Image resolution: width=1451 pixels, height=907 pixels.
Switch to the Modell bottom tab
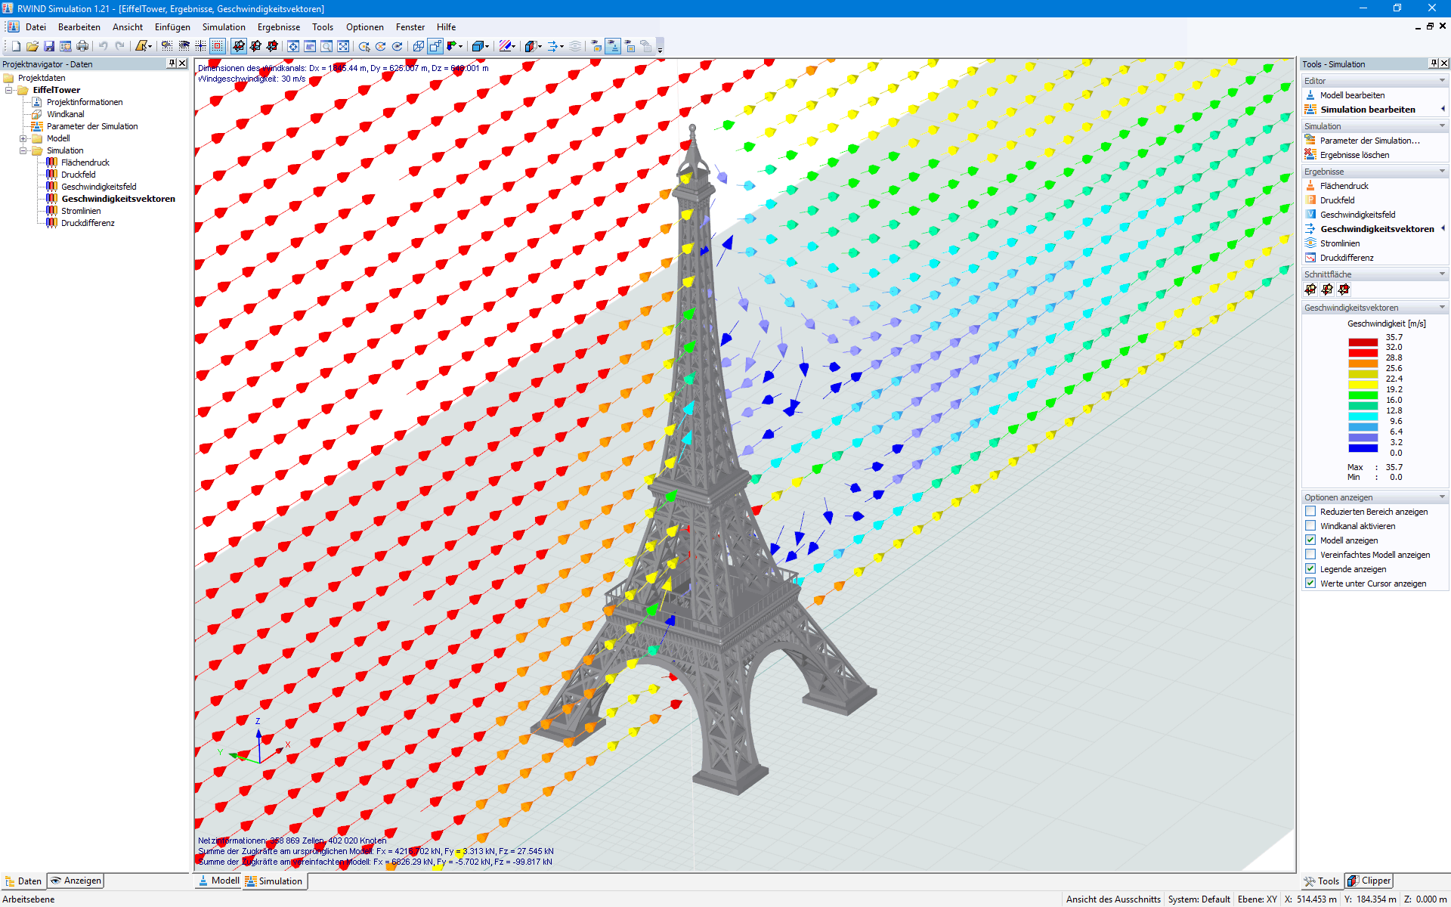point(218,881)
